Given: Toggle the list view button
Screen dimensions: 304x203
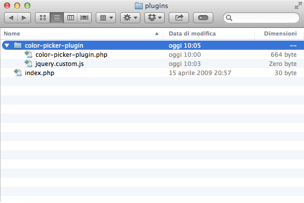Looking at the screenshot, I should click(57, 18).
